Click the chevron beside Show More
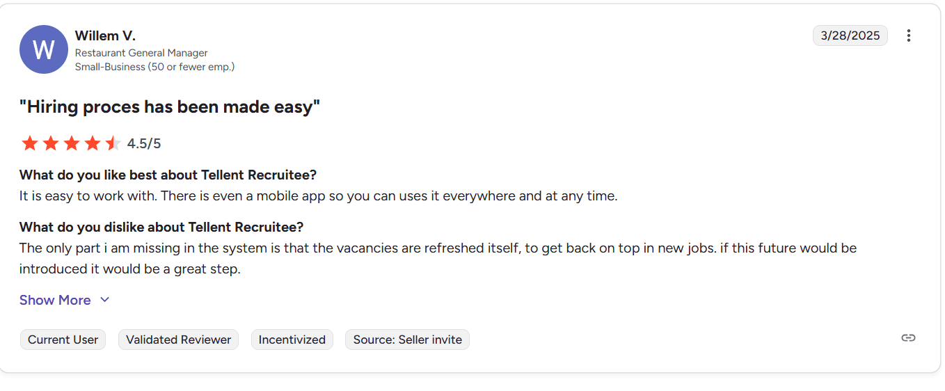 point(105,300)
